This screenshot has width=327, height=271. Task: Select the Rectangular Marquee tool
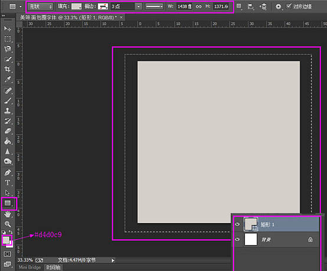point(8,39)
